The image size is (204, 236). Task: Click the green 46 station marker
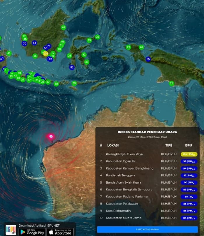click(141, 47)
